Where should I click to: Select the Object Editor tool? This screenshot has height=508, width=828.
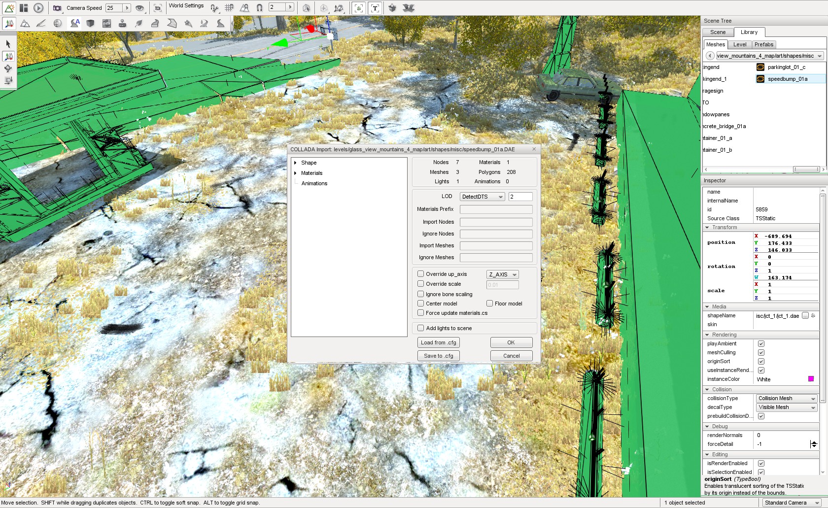point(9,23)
